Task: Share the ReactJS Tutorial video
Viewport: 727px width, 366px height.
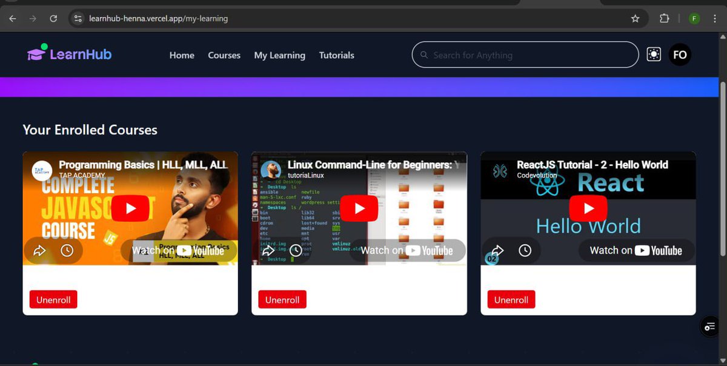Action: coord(497,250)
